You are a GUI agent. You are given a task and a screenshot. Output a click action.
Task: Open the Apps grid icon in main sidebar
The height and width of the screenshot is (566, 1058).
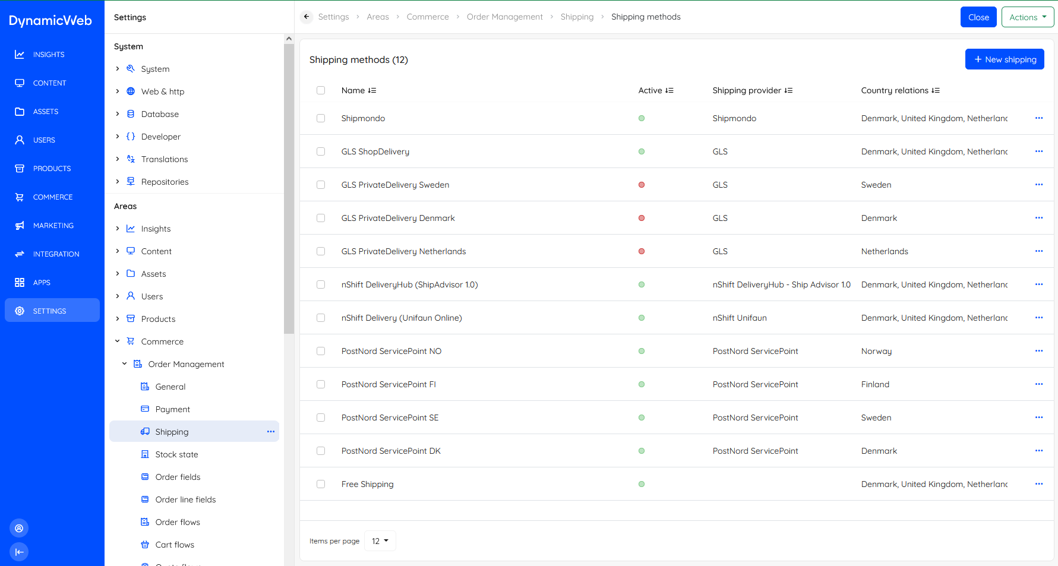pyautogui.click(x=20, y=283)
